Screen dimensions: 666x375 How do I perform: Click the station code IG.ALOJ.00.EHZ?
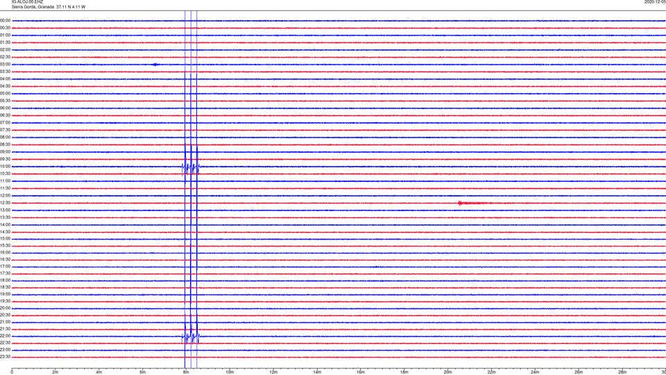(27, 1)
